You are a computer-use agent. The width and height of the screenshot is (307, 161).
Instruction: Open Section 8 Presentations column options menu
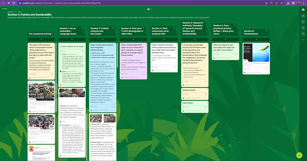267,31
